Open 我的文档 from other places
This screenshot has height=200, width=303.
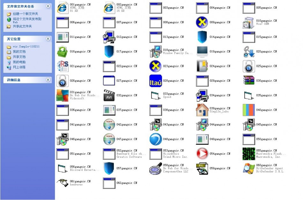point(19,52)
